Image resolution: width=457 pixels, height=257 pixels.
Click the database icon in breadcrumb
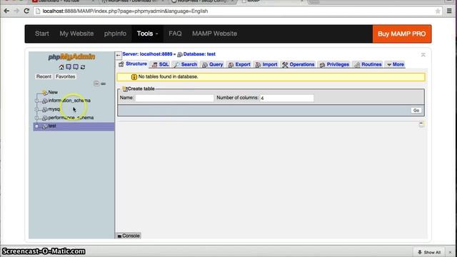pos(180,54)
